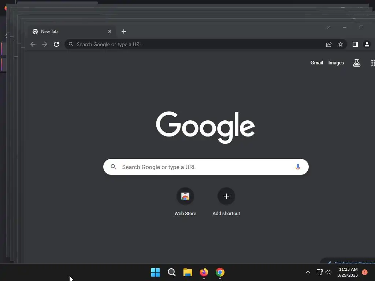375x281 pixels.
Task: Select the New Tab tab
Action: coord(72,31)
